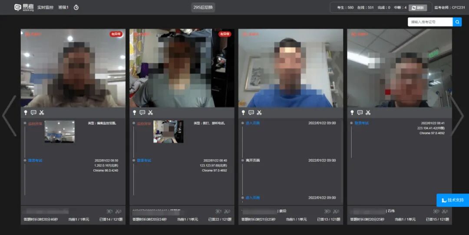Click the 1.202.0.167 IP address text
The width and height of the screenshot is (469, 235).
(x=106, y=165)
